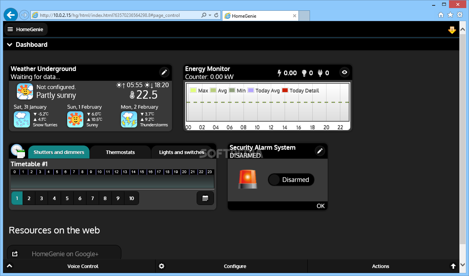The image size is (469, 276).
Task: Click the Actions up arrow icon
Action: click(x=453, y=266)
